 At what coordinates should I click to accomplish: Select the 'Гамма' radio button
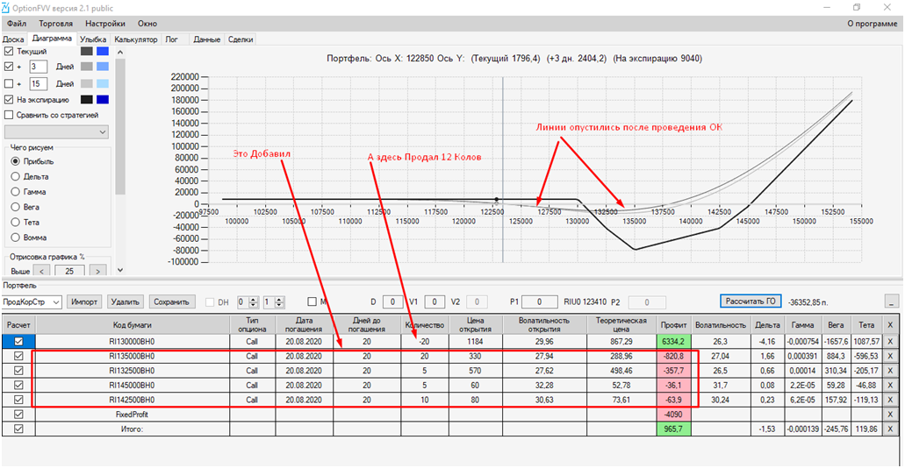point(16,192)
